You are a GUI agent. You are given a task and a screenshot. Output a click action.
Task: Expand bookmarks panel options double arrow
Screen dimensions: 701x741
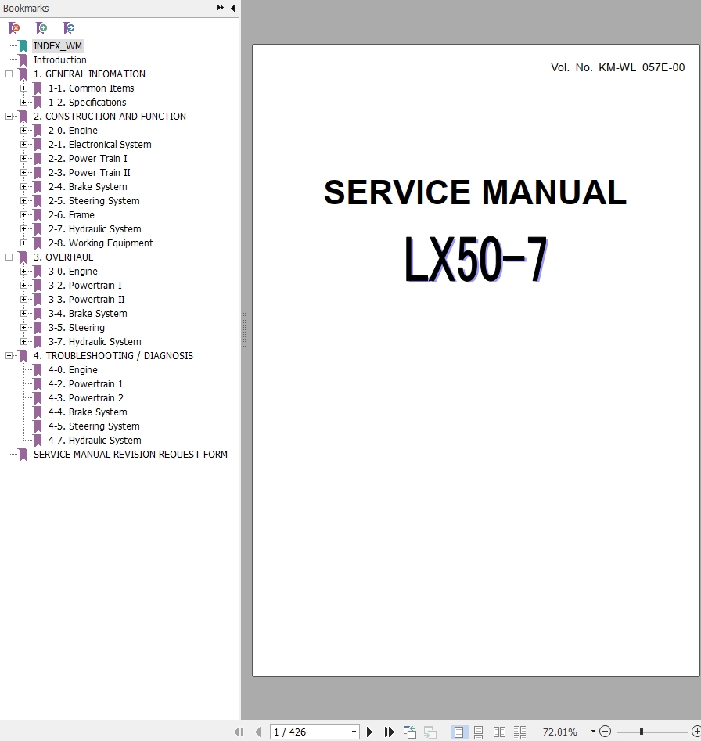[220, 8]
